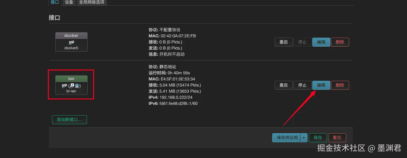Click the 复位 reset button
Viewport: 407px width, 158px height.
coord(337,137)
